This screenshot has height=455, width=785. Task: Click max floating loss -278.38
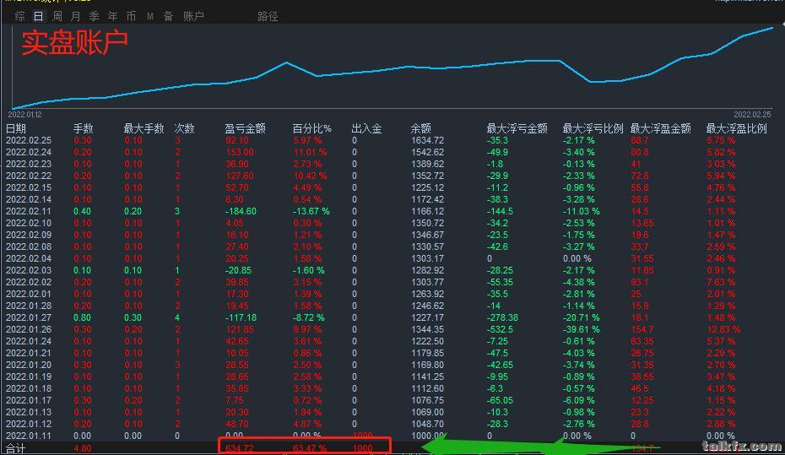tap(502, 317)
